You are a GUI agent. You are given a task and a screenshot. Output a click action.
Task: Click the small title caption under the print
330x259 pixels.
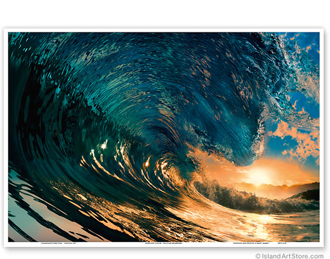point(164,243)
